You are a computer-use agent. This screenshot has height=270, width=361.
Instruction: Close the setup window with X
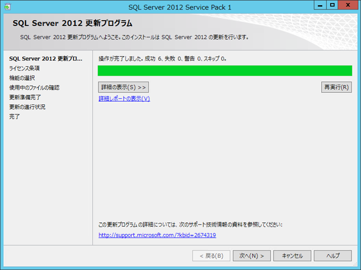tap(348, 5)
